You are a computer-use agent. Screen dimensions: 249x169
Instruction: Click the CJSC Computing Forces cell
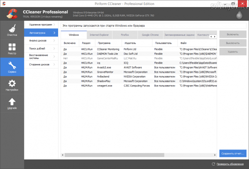[137, 86]
